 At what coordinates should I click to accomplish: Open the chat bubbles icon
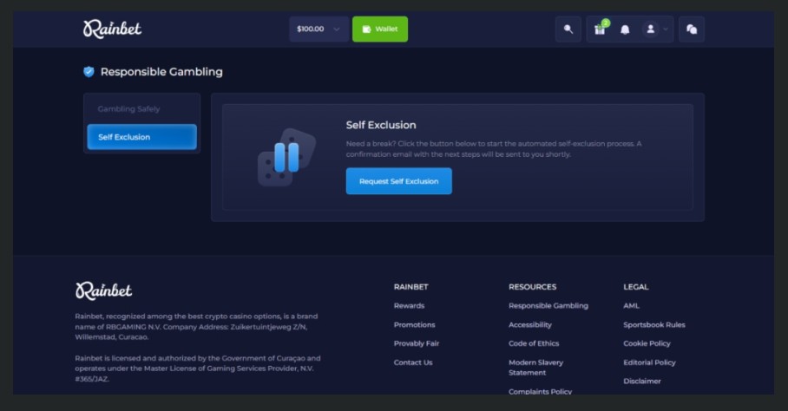coord(692,29)
